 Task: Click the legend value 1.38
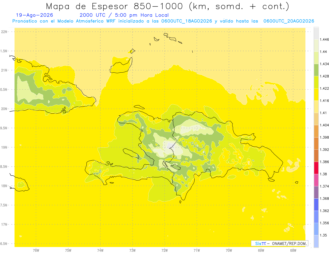coord(324,174)
